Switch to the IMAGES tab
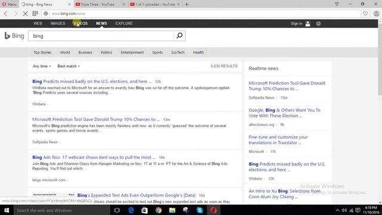 pyautogui.click(x=58, y=23)
